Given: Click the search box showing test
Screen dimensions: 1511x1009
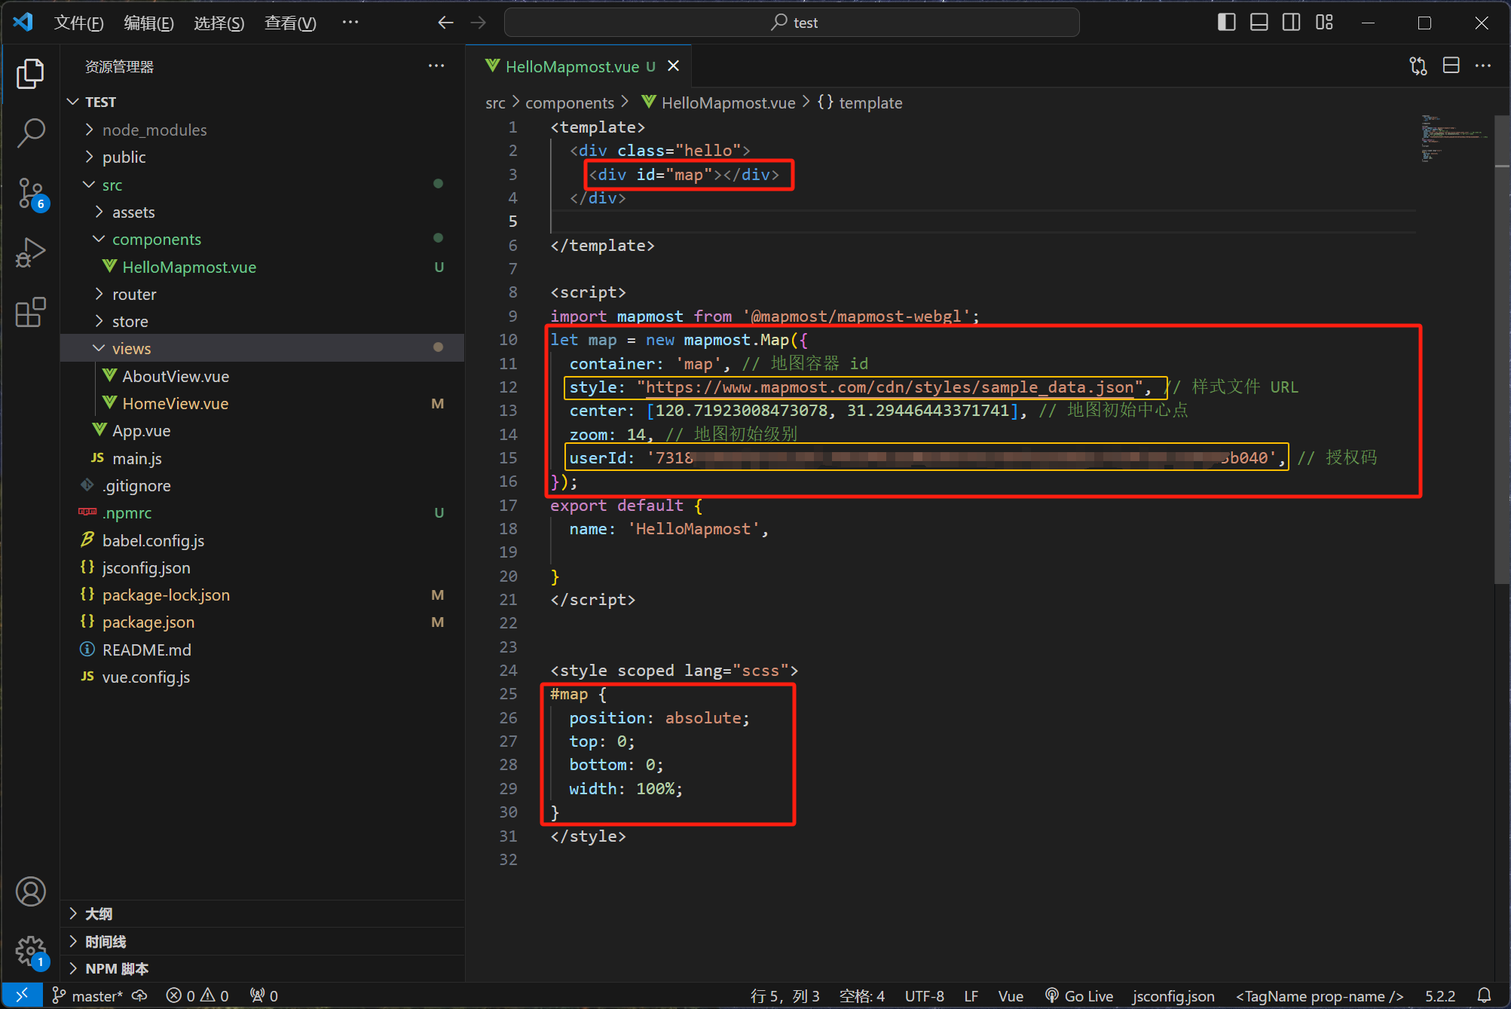Looking at the screenshot, I should (x=791, y=23).
